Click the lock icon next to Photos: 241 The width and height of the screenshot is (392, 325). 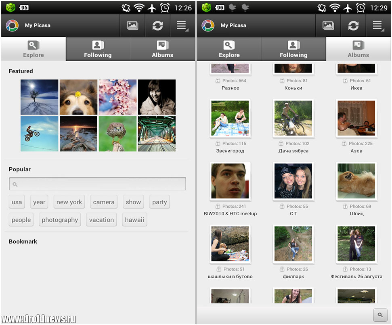[x=218, y=206]
